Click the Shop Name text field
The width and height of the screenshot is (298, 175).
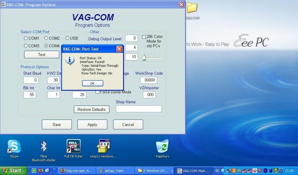pos(139,109)
